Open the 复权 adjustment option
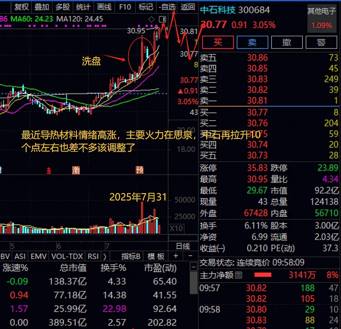The image size is (341, 329). (21, 7)
